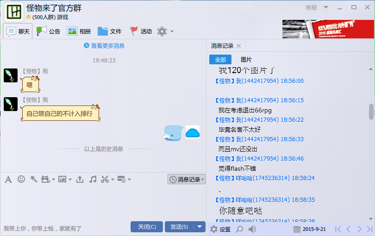
Task: Expand the window shake options arrow
Action: (53, 180)
